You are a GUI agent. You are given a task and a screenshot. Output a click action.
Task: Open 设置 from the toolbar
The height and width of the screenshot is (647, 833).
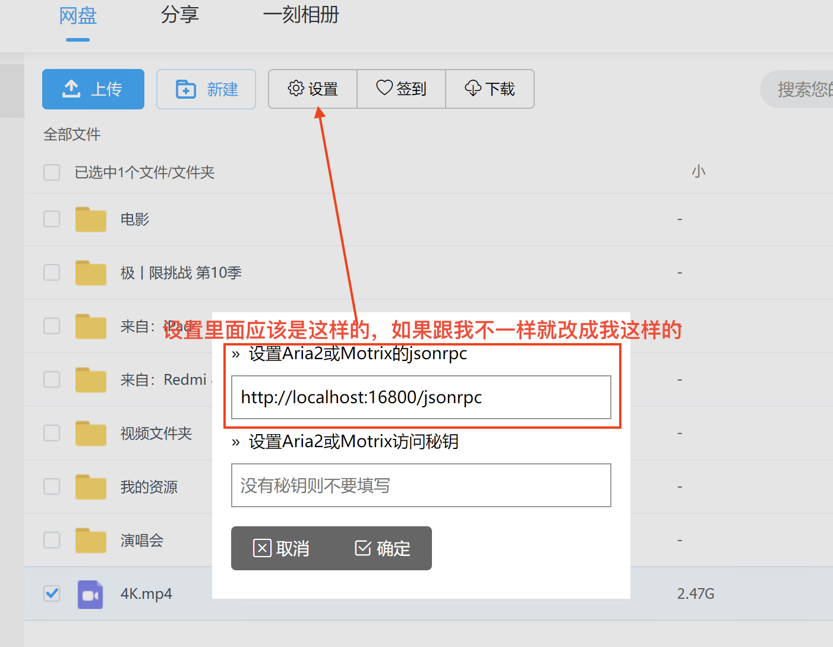point(313,89)
